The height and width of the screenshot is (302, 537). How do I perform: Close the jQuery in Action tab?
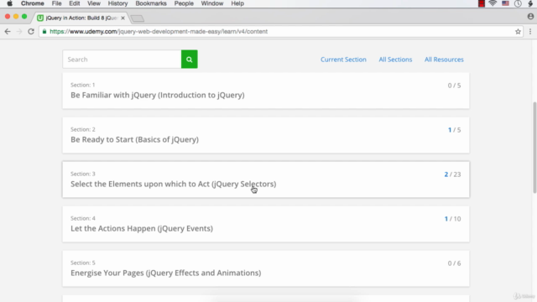(123, 18)
